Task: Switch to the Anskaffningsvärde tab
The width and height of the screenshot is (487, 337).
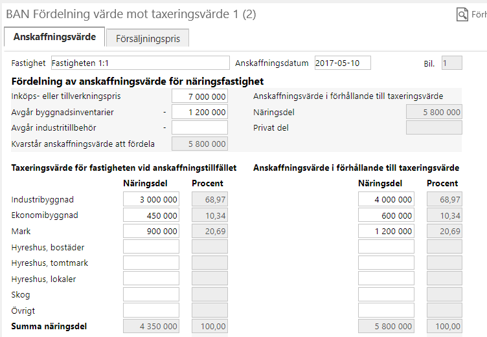Action: 54,37
